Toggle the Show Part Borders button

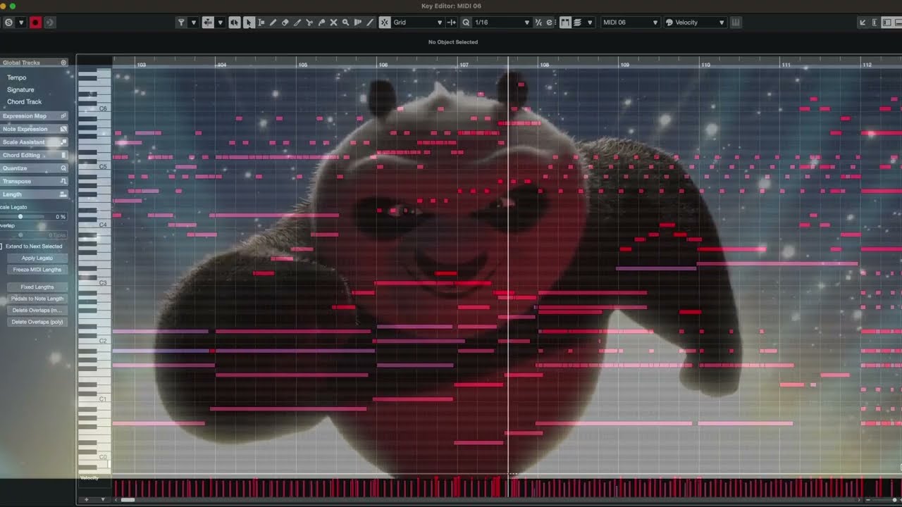[x=565, y=23]
